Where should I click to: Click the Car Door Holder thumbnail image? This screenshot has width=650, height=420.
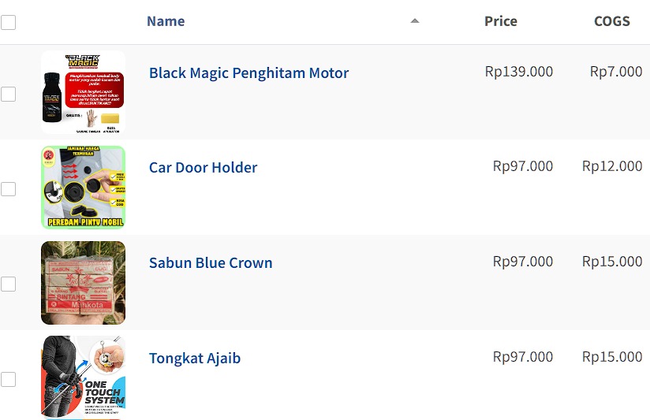click(83, 188)
